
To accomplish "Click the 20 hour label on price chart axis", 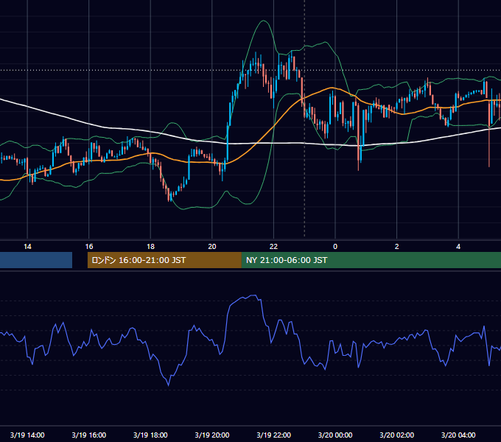I will point(212,247).
